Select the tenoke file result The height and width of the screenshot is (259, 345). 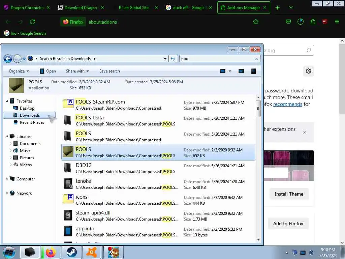tap(158, 184)
